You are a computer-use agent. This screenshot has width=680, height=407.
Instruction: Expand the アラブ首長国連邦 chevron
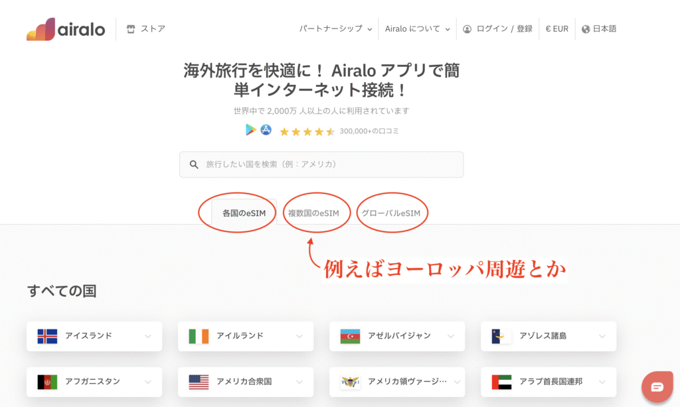(x=602, y=382)
